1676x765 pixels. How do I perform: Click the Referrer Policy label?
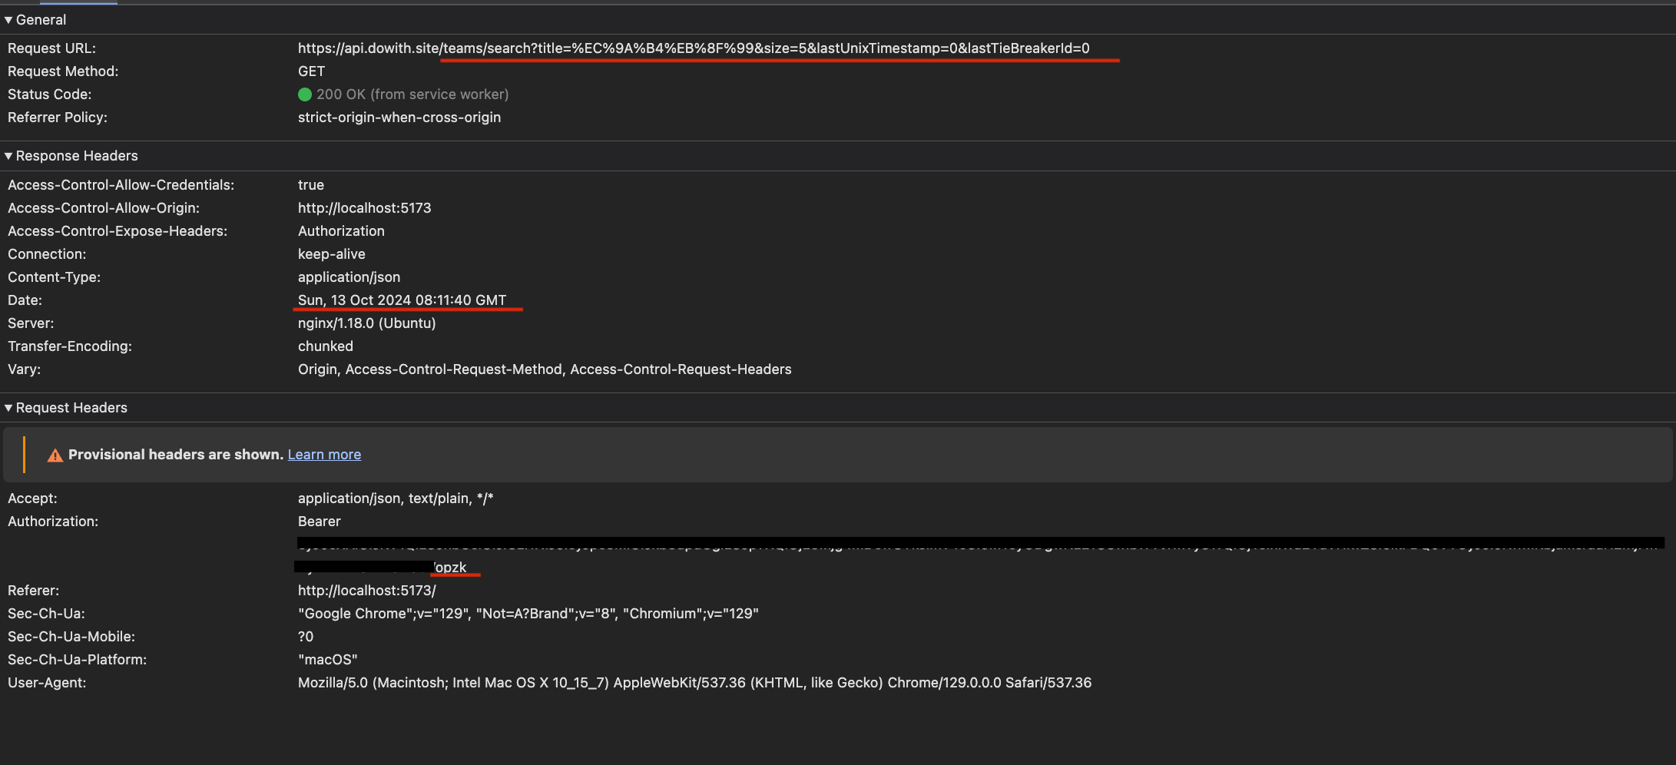point(58,118)
